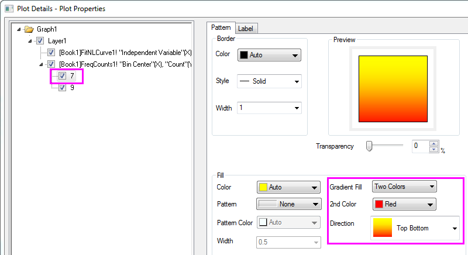Open the 2nd Color Red picker
Viewport: 468px width, 255px height.
[404, 204]
